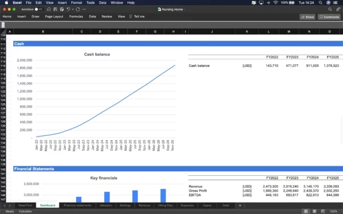
Task: Open the Comments pane
Action: [x=329, y=17]
